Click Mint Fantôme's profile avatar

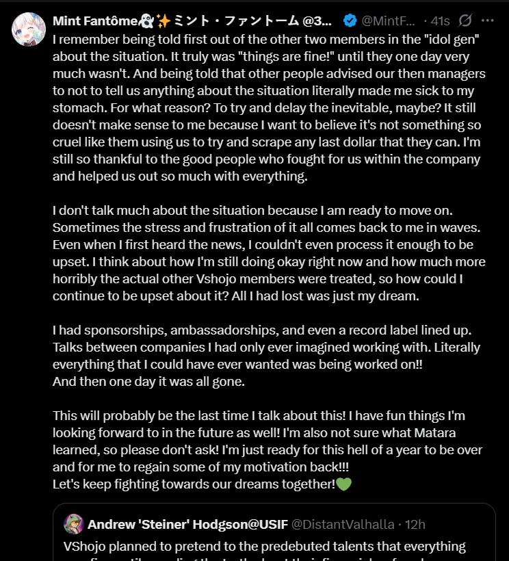[29, 29]
